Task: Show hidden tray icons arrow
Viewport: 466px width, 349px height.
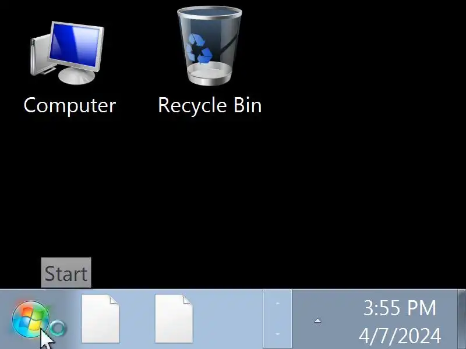Action: pyautogui.click(x=317, y=320)
